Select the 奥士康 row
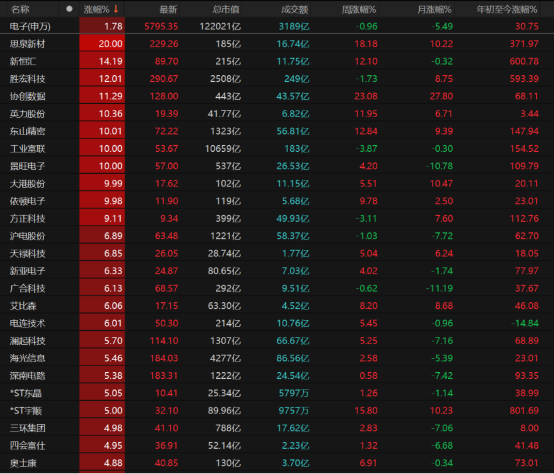Screen dimensions: 554x474 tap(24, 462)
